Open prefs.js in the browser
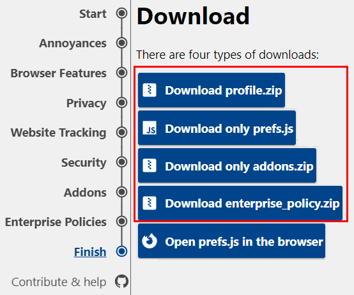The width and height of the screenshot is (354, 295). [232, 241]
